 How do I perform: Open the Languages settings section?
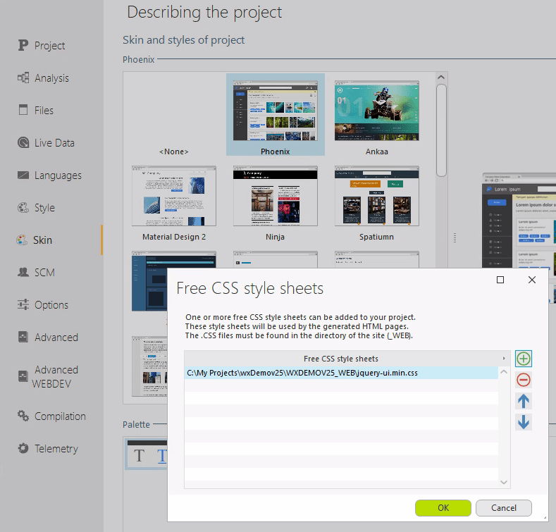(x=58, y=175)
